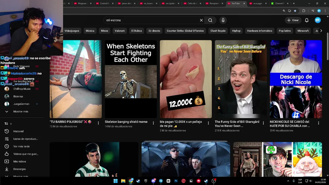Open OBS Studio from the taskbar

tap(214, 181)
